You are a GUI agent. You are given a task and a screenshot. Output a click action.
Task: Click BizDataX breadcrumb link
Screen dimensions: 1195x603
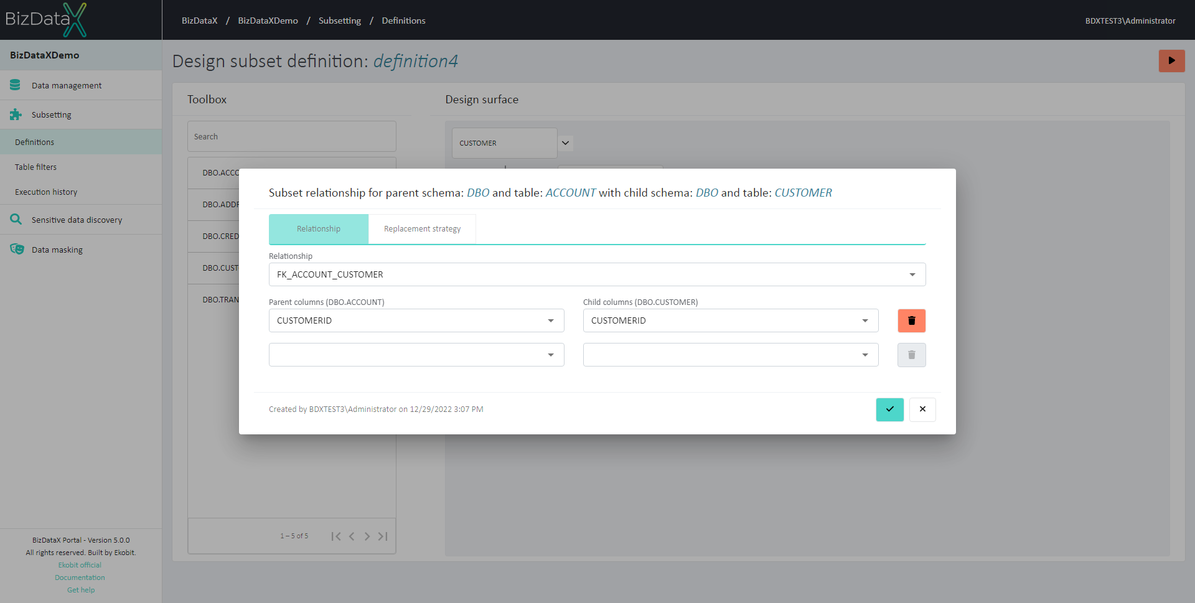200,21
